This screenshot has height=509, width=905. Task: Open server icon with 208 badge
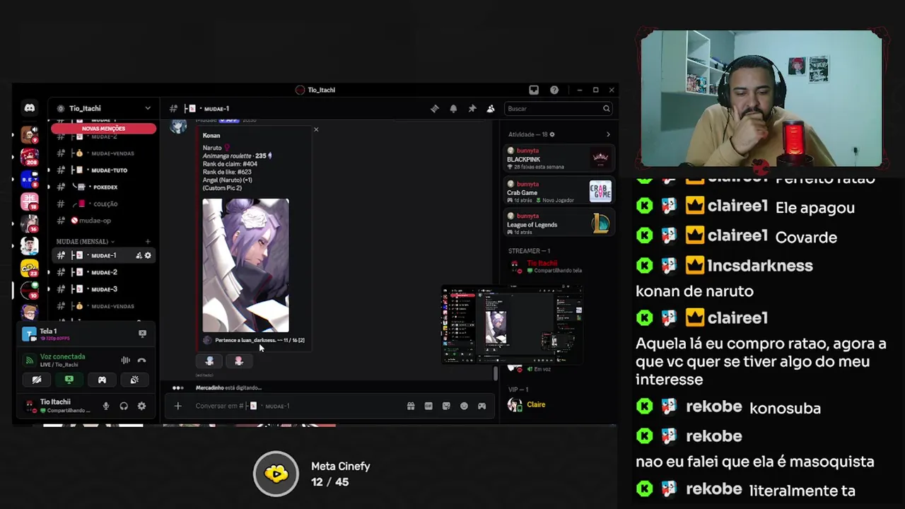(x=30, y=156)
